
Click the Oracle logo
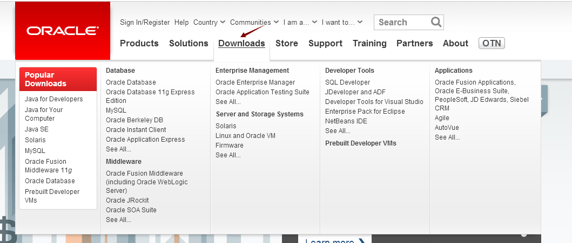pos(63,31)
